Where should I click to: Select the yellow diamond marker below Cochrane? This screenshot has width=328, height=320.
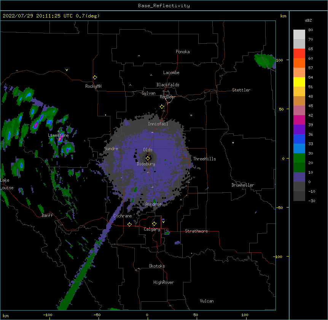[x=129, y=224]
